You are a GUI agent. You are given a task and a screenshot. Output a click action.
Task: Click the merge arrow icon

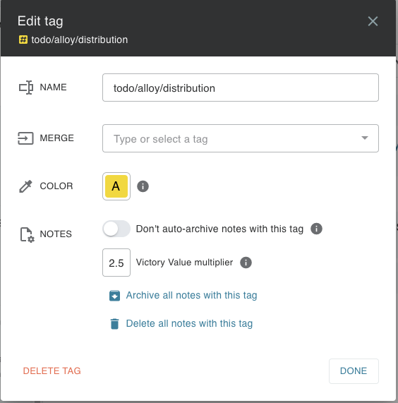pos(25,138)
